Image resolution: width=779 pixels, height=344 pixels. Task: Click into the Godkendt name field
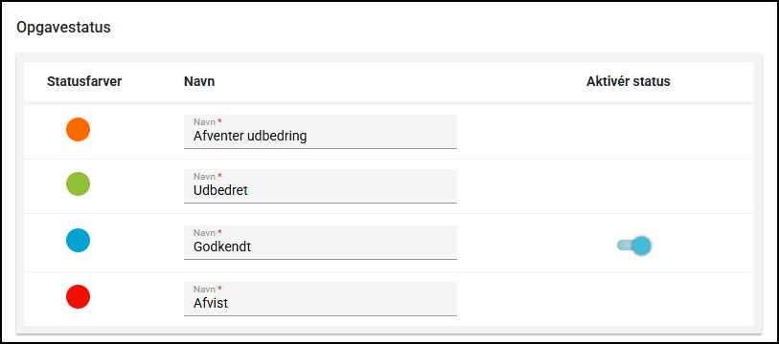(x=320, y=243)
